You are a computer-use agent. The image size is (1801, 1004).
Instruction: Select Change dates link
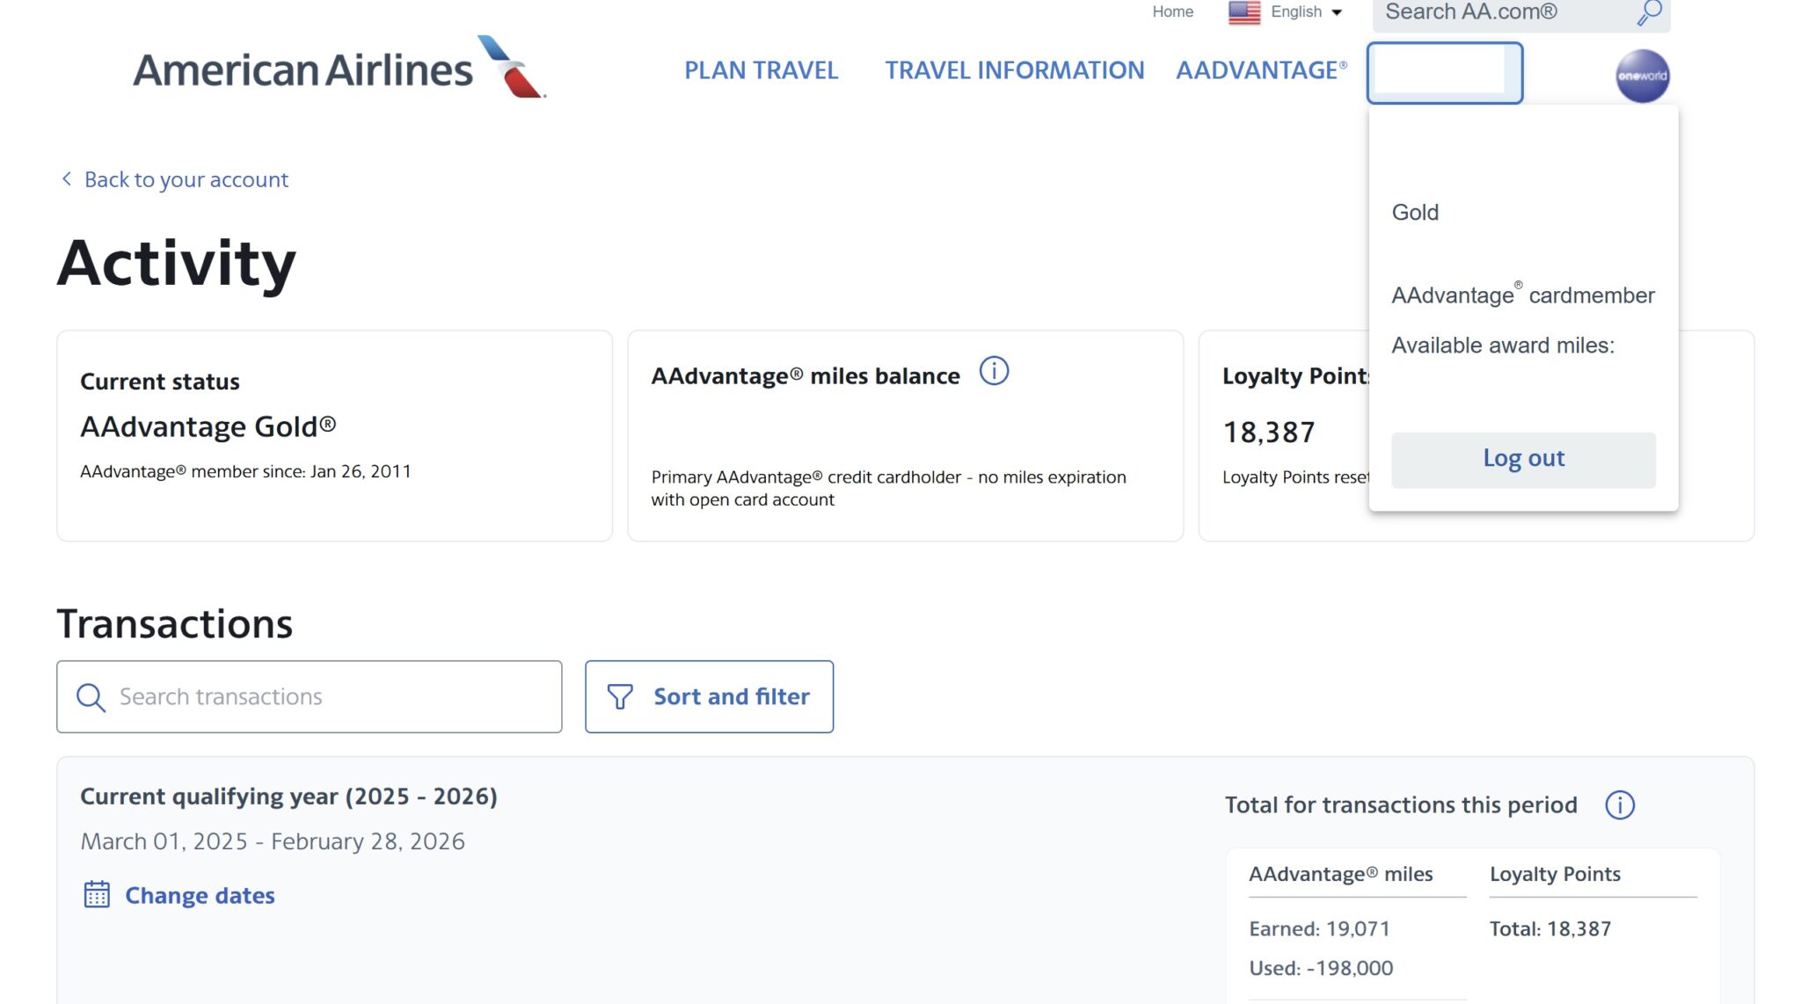pos(200,895)
